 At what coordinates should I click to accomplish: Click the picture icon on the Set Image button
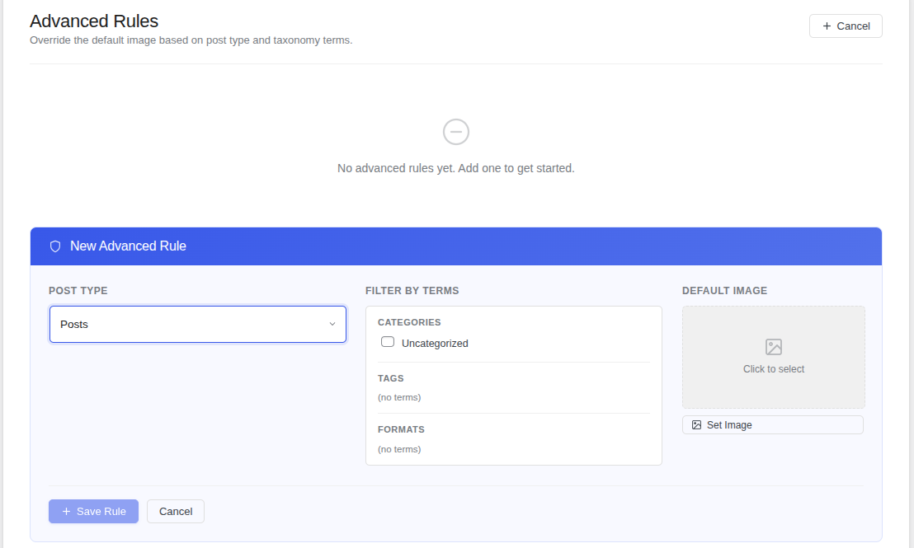click(x=695, y=424)
